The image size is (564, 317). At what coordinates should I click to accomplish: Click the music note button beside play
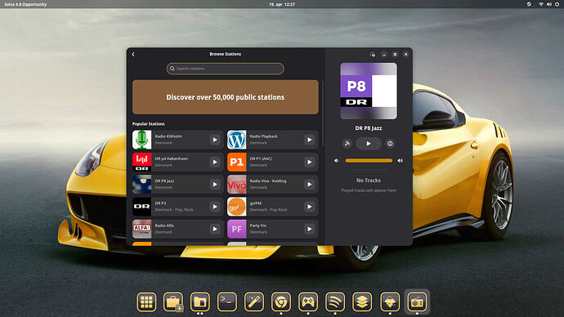(x=347, y=144)
